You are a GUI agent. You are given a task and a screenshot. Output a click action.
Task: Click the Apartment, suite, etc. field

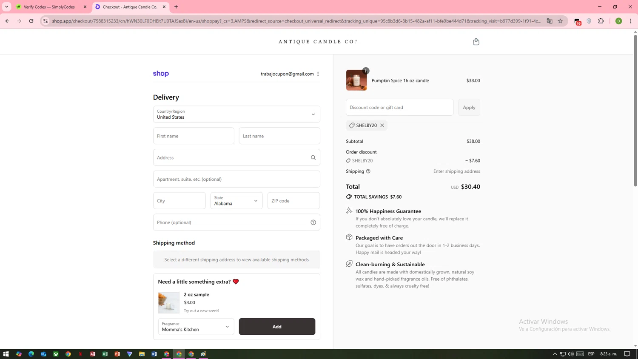pos(236,179)
